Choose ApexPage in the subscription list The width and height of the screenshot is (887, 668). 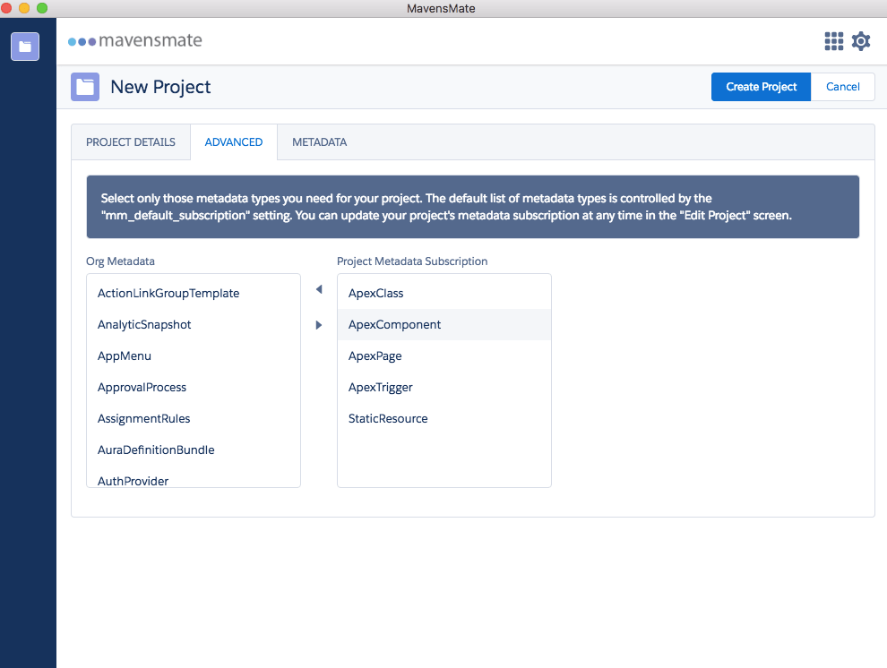pyautogui.click(x=444, y=356)
